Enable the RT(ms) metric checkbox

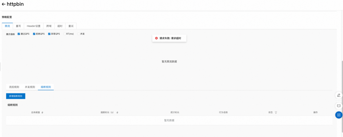[x=64, y=34]
